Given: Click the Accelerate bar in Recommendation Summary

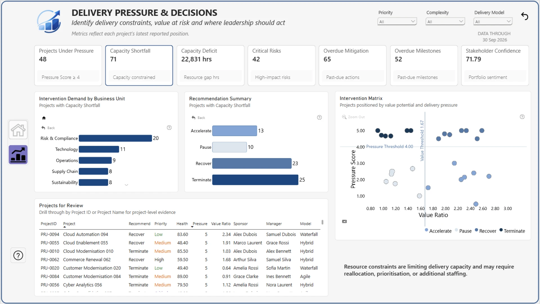Looking at the screenshot, I should coord(235,131).
